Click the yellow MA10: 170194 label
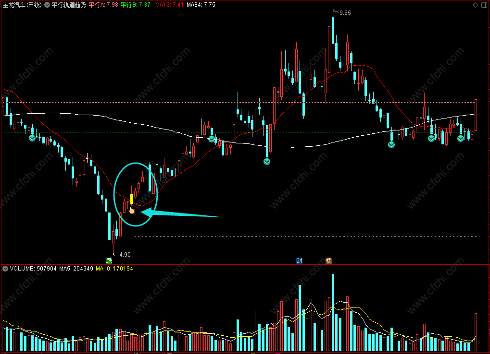The width and height of the screenshot is (490, 354). (x=114, y=269)
